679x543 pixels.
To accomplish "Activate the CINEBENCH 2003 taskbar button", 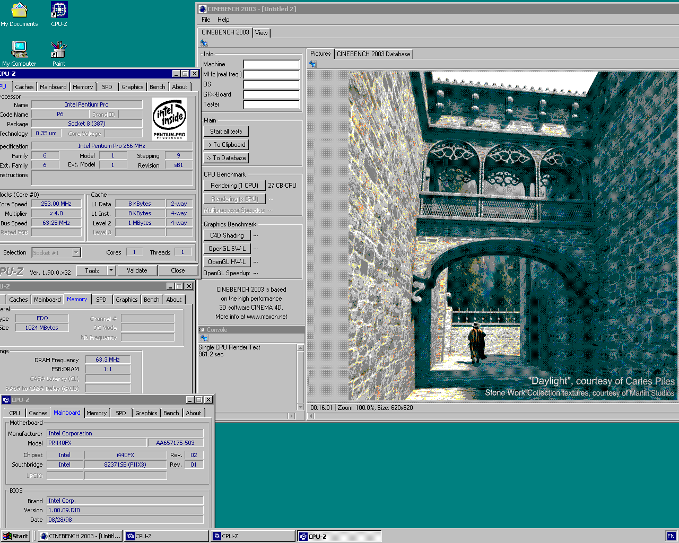I will click(x=81, y=536).
